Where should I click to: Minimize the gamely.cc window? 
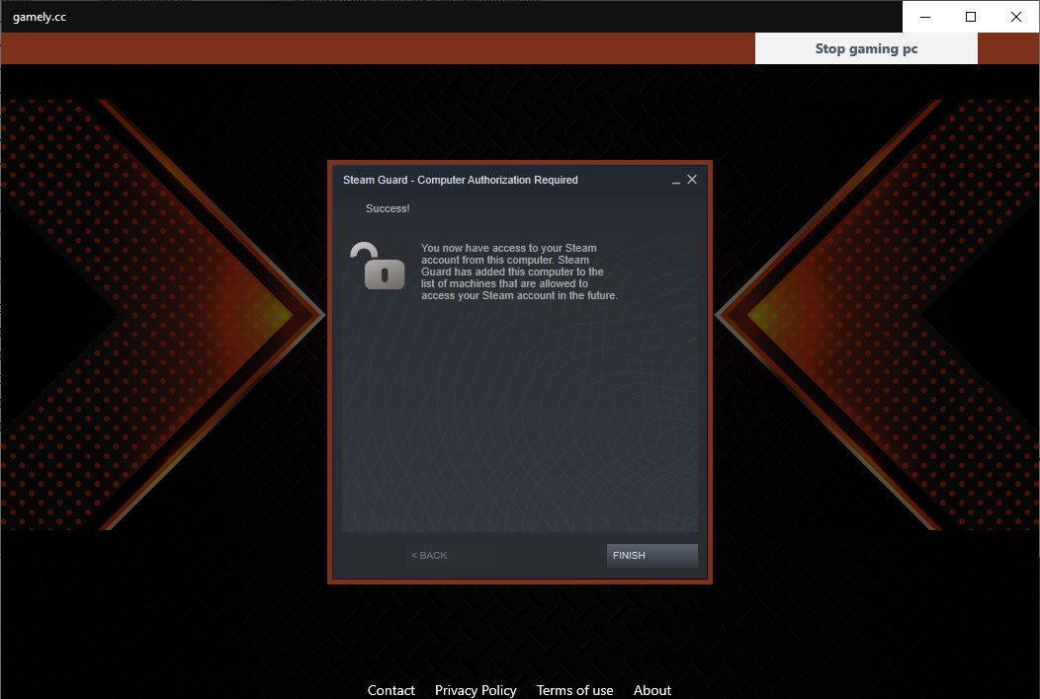coord(925,17)
